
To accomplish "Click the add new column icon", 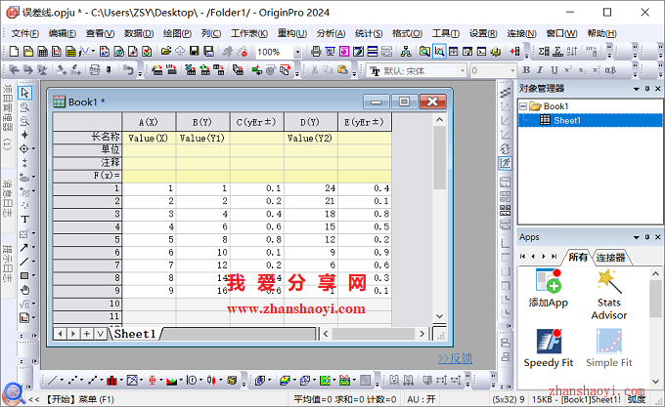I will click(x=514, y=52).
